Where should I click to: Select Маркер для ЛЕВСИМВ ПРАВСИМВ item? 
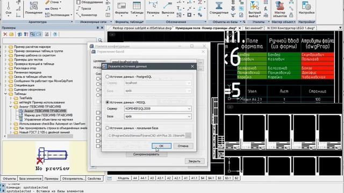(48, 115)
